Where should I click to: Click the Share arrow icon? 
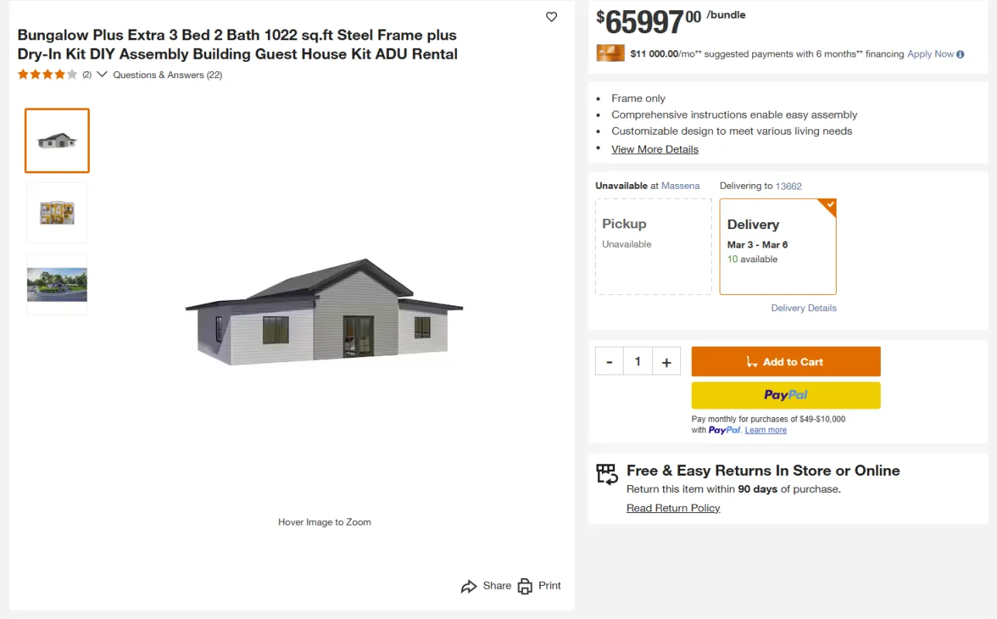coord(469,587)
